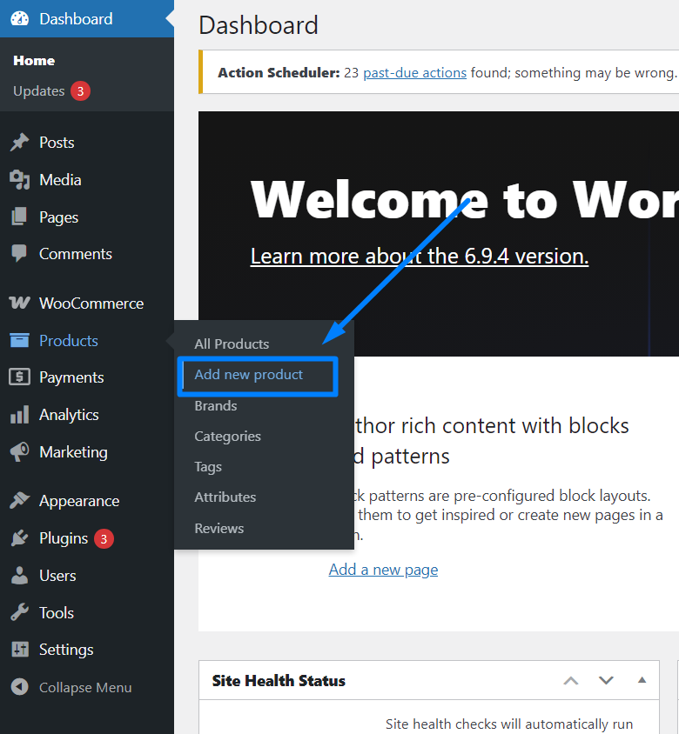
Task: Click the Appearance paintbrush icon
Action: (20, 500)
